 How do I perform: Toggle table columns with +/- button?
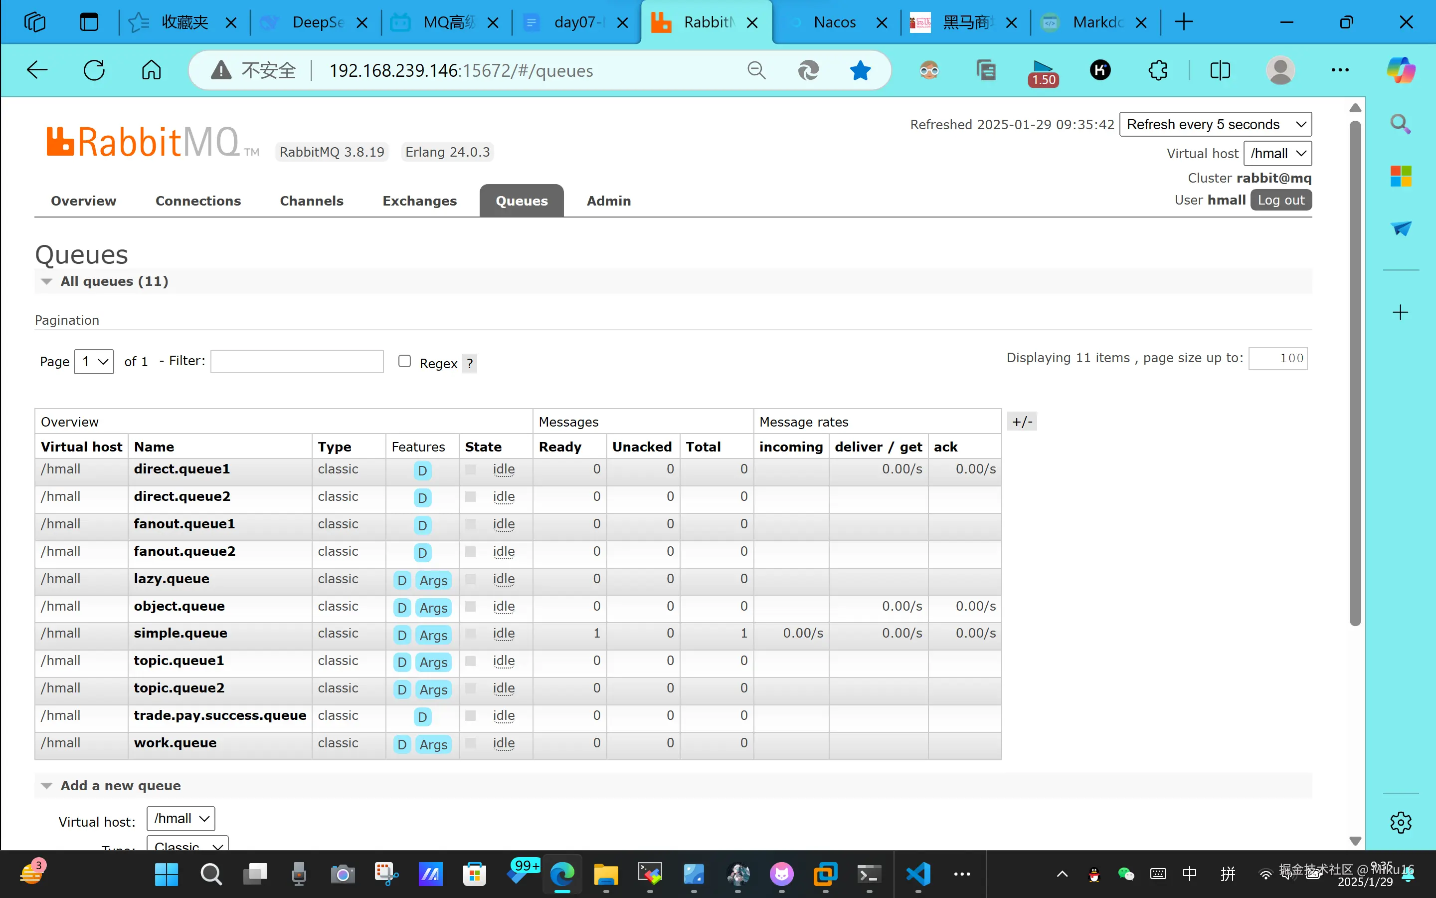click(x=1022, y=422)
